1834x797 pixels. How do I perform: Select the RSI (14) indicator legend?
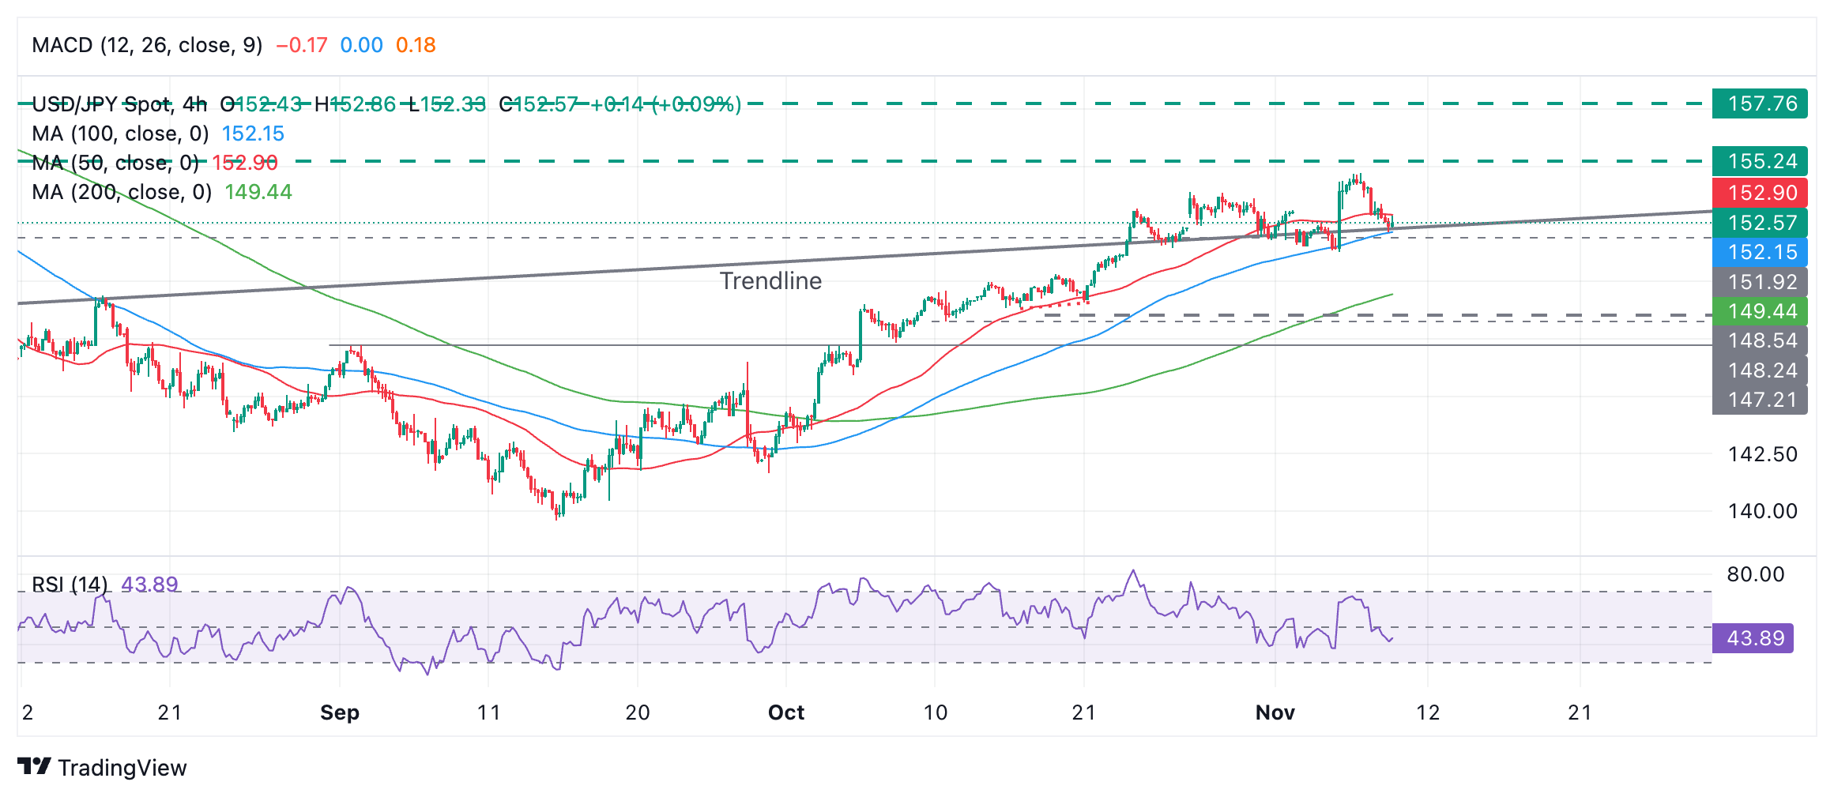point(70,585)
